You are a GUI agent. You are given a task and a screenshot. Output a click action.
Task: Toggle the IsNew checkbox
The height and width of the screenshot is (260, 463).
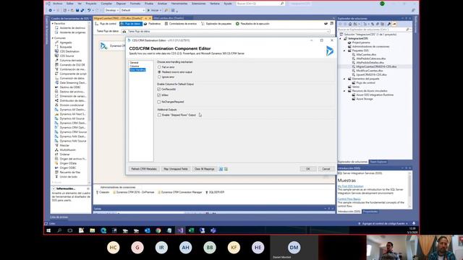(159, 95)
